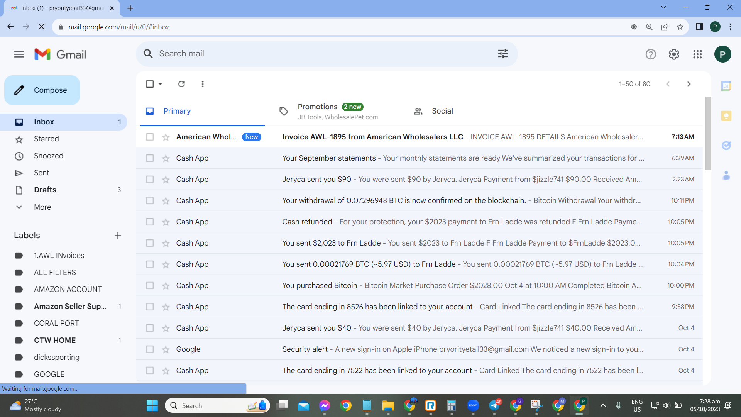Switch to the Primary tab
The image size is (741, 417).
tap(202, 111)
